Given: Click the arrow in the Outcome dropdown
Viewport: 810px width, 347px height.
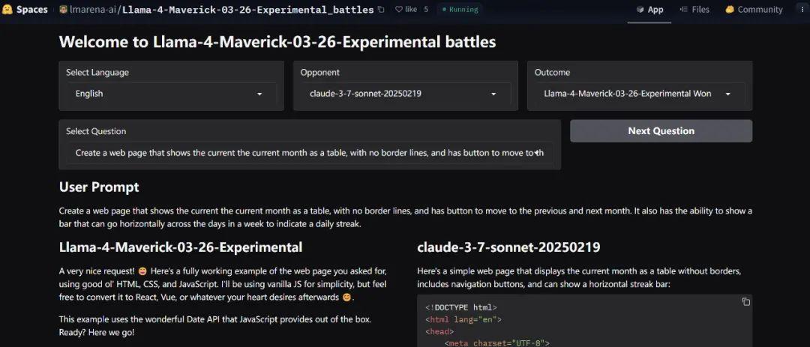Looking at the screenshot, I should 728,94.
